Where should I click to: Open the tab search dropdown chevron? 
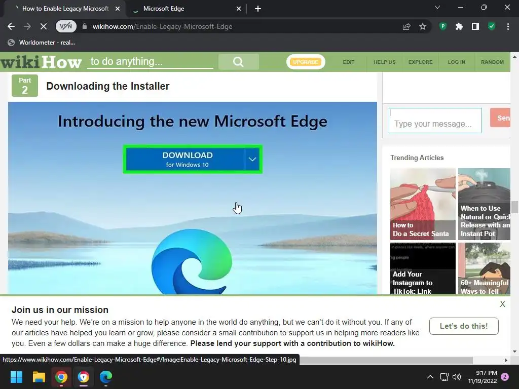click(437, 7)
